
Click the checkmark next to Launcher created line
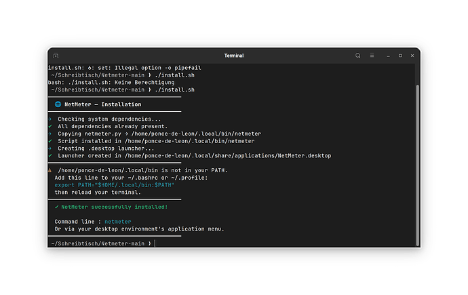50,155
